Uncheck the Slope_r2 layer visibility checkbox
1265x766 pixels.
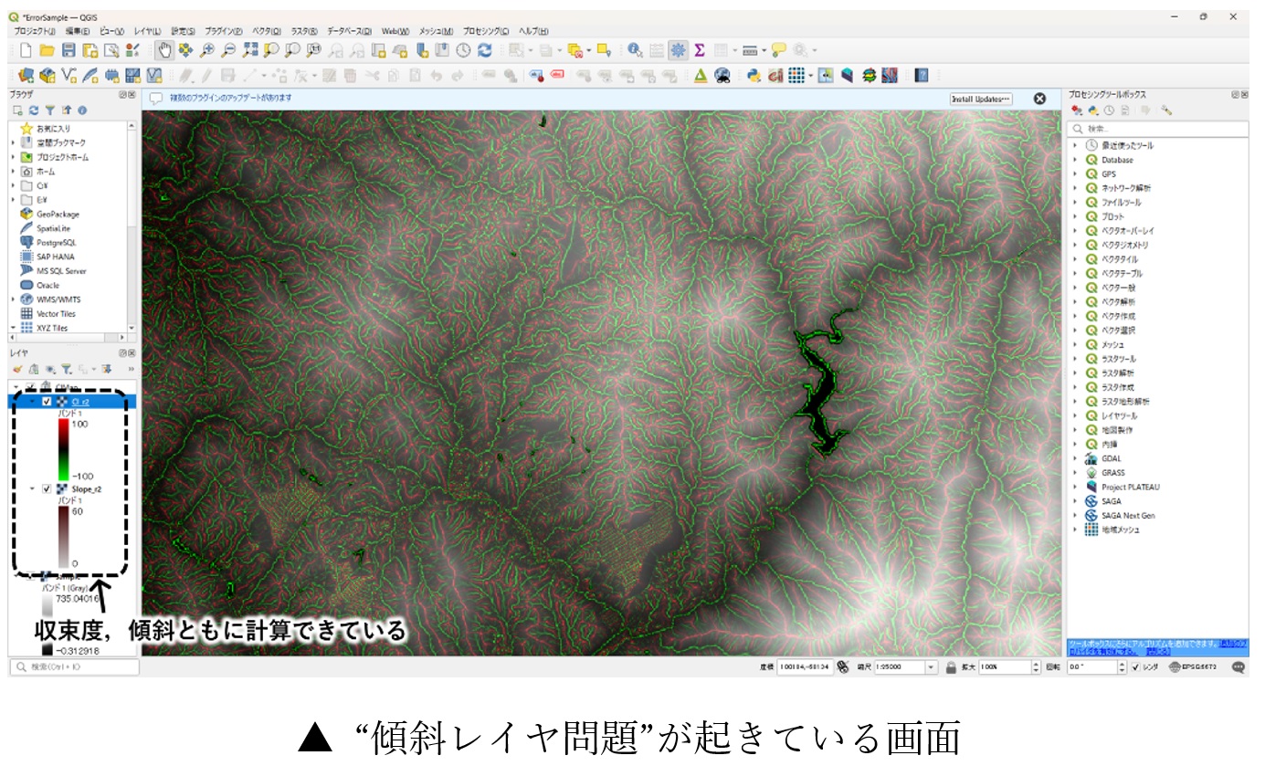(47, 488)
